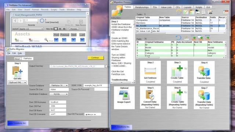This screenshot has height=132, width=235.
Task: Click the SQL icon in tables toolbar
Action: coord(210,12)
